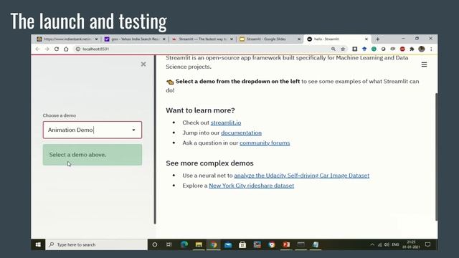Switch to the Streamlit - Google Slides tab
The height and width of the screenshot is (258, 459).
tap(270, 39)
